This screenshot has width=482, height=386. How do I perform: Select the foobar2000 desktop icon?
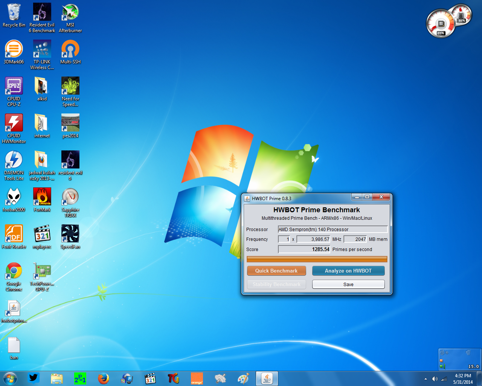click(14, 200)
